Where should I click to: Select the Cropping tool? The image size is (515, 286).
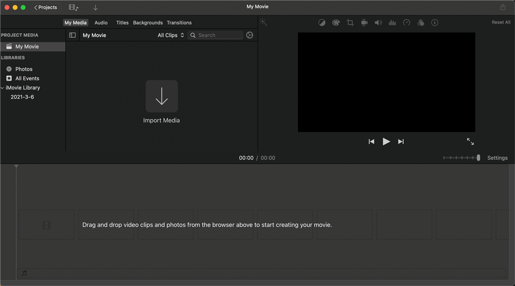(x=350, y=23)
